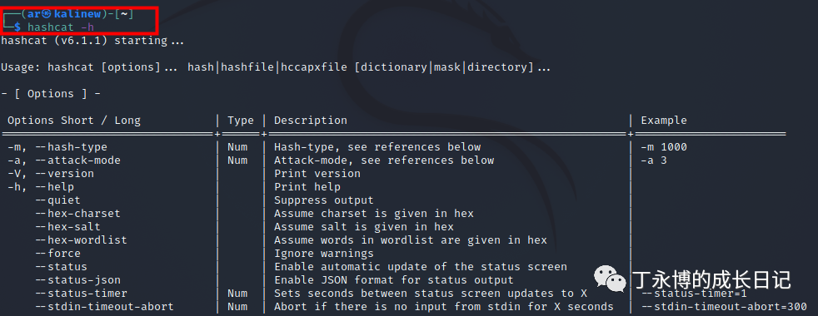
Task: Click the 'Type' column header
Action: click(241, 121)
